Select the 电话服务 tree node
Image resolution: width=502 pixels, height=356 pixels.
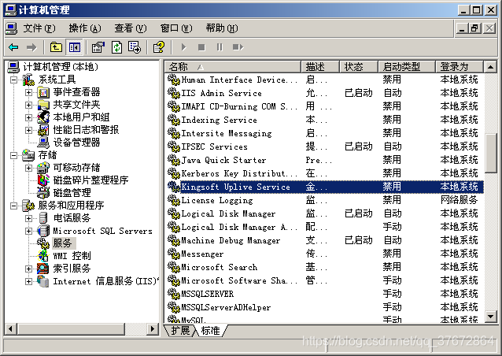pyautogui.click(x=72, y=218)
